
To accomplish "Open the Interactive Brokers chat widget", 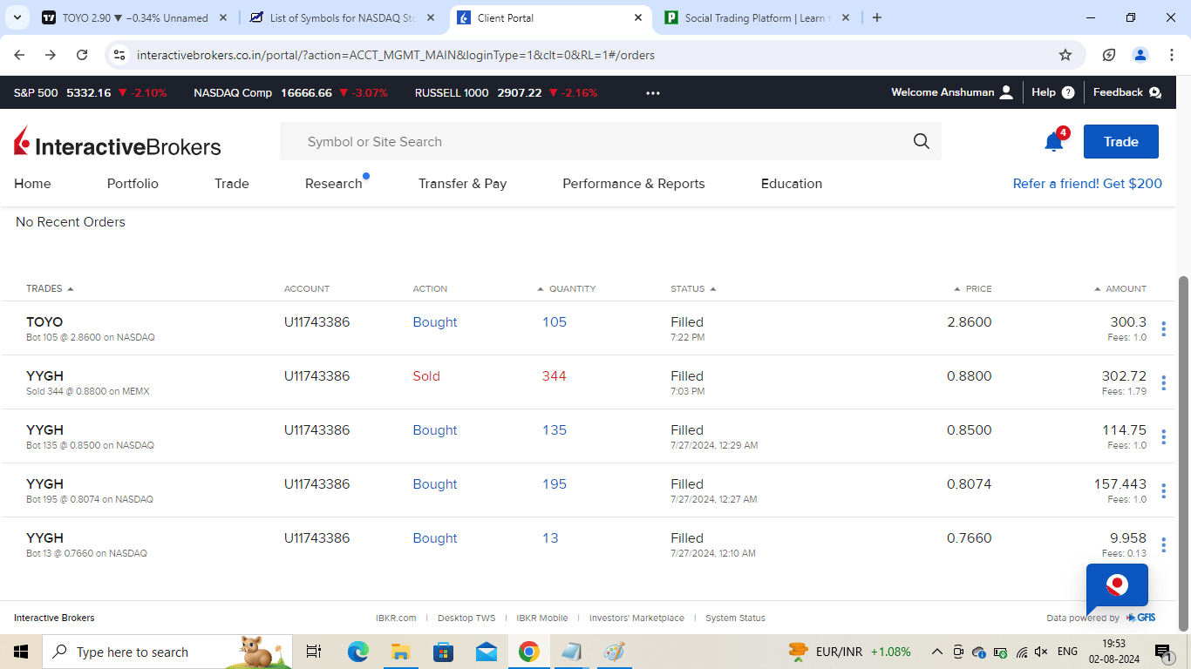I will pyautogui.click(x=1117, y=585).
